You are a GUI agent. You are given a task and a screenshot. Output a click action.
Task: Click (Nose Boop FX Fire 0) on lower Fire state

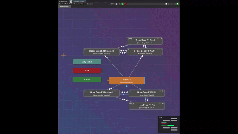146,108
